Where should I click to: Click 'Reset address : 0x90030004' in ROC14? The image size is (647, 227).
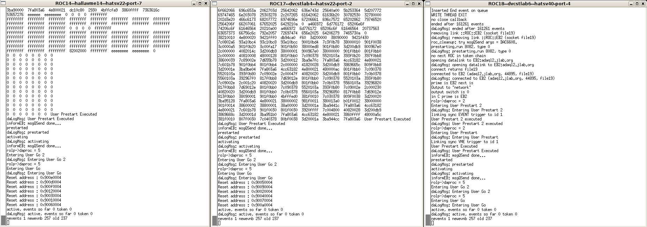[x=34, y=196]
